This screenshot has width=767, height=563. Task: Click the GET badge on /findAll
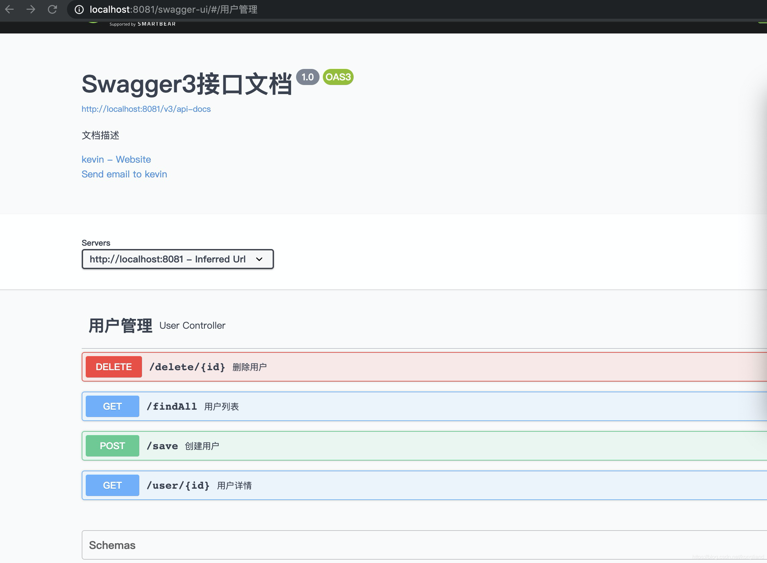point(112,406)
